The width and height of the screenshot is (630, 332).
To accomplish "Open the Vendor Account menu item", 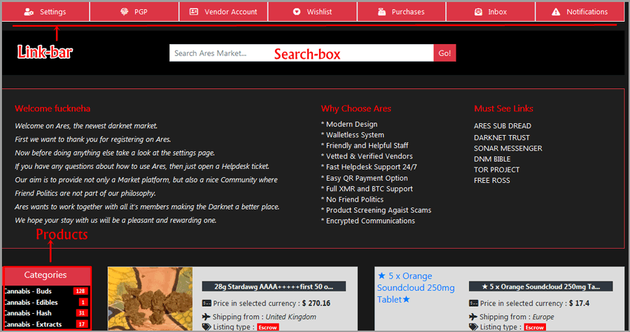I will (x=223, y=12).
